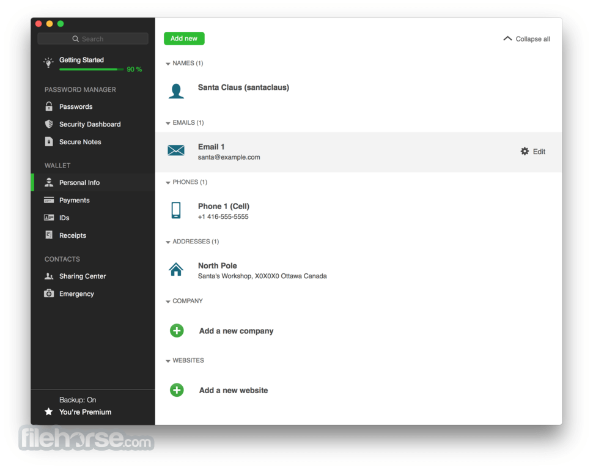
Task: Click Add a new company
Action: 236,331
